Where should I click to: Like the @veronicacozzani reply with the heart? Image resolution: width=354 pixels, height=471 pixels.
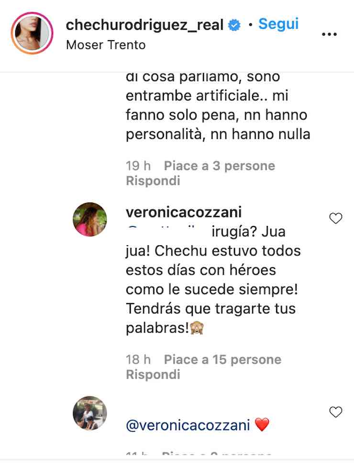pos(336,412)
